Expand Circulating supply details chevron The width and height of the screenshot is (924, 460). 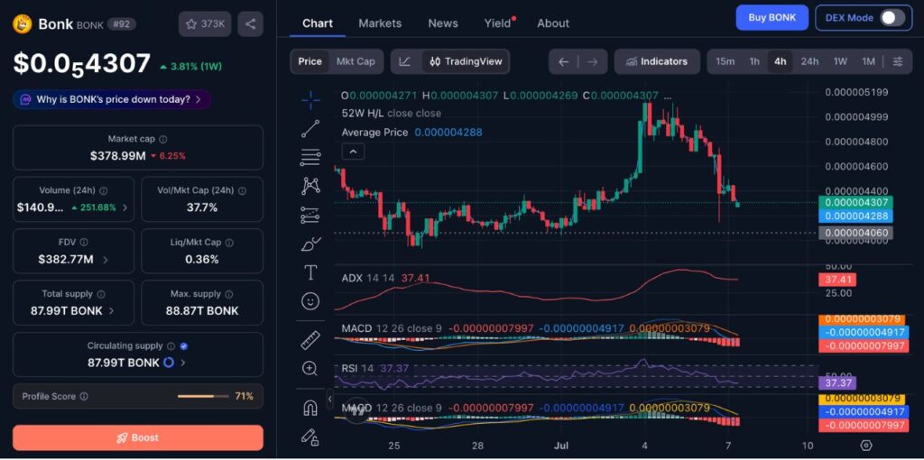(183, 363)
